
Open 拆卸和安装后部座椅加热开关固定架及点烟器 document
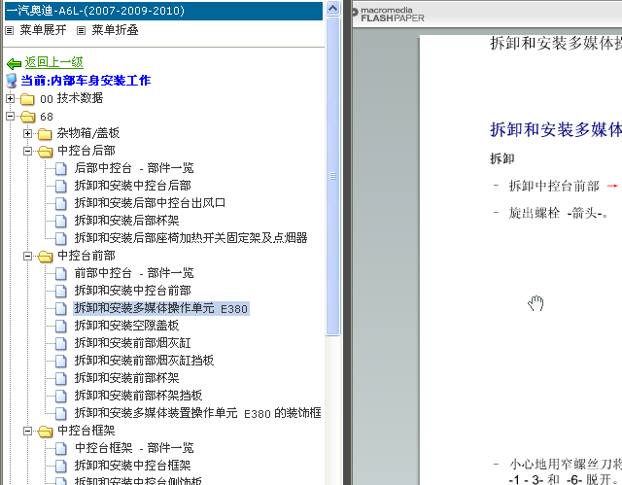click(x=190, y=238)
